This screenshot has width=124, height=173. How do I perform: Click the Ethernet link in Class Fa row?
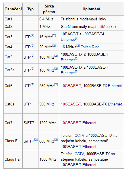(89, 165)
